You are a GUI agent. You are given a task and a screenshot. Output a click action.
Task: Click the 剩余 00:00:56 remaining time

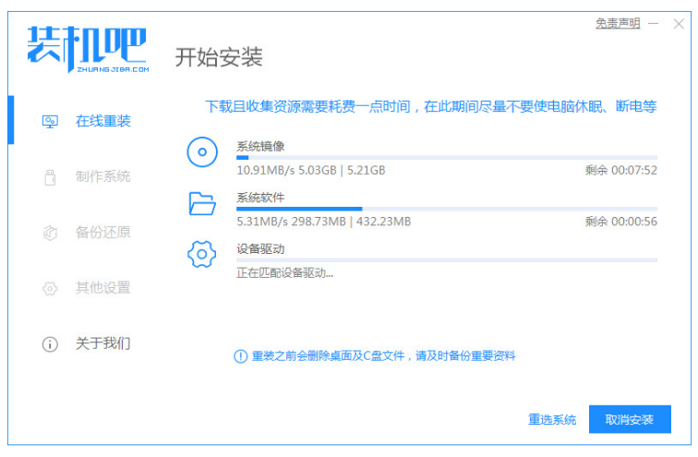[621, 222]
